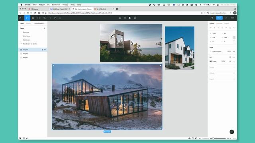The height and width of the screenshot is (143, 255).
Task: Click the Edit object icon in the top toolbar
Action: [120, 18]
